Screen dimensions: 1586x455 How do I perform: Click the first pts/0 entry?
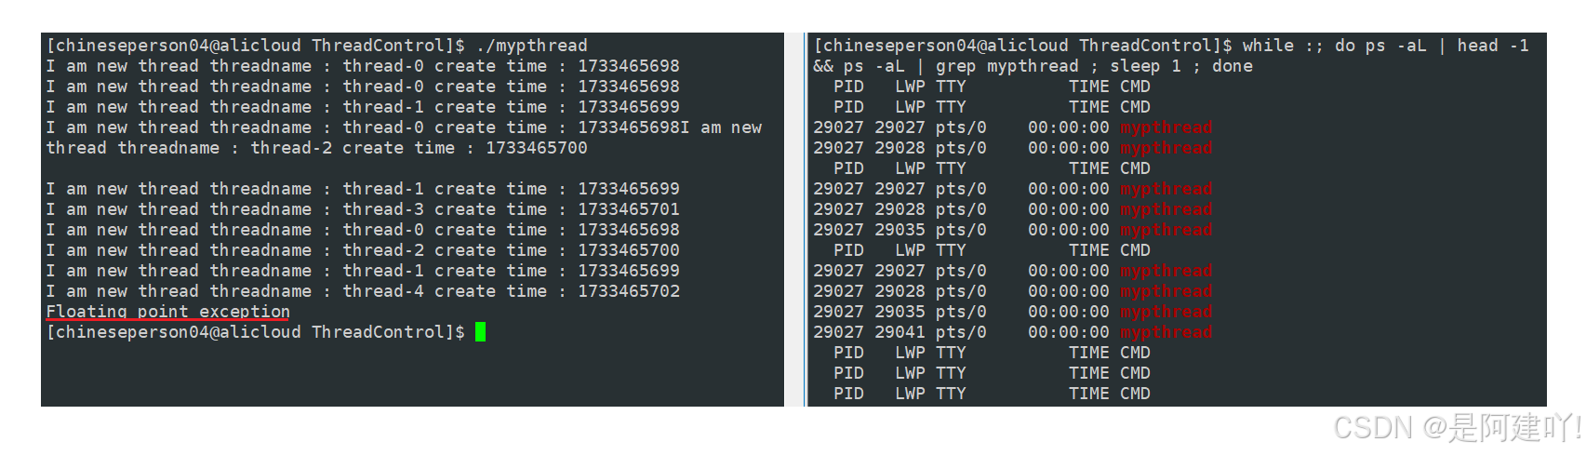(x=961, y=127)
